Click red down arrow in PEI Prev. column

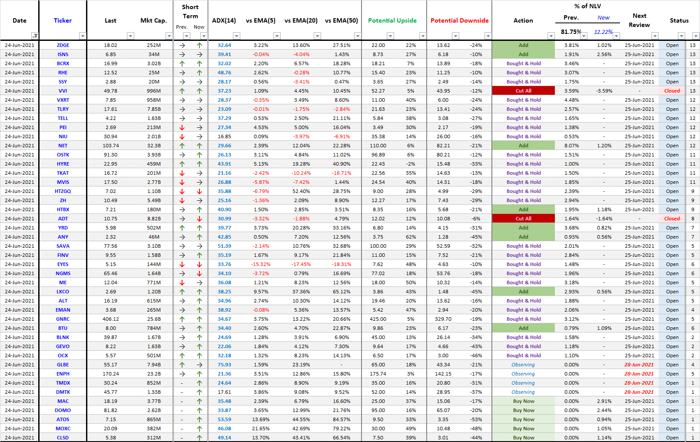pos(182,127)
